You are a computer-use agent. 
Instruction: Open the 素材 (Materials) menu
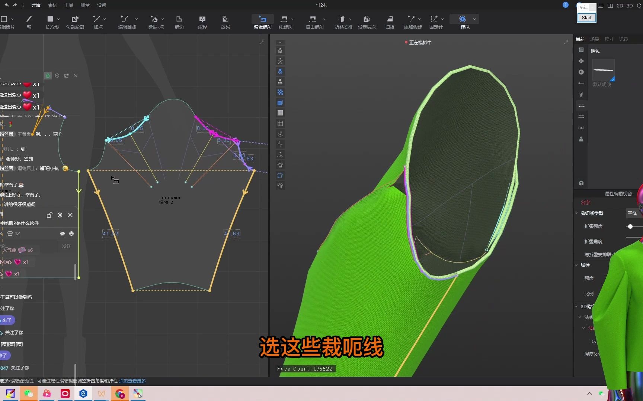(52, 5)
